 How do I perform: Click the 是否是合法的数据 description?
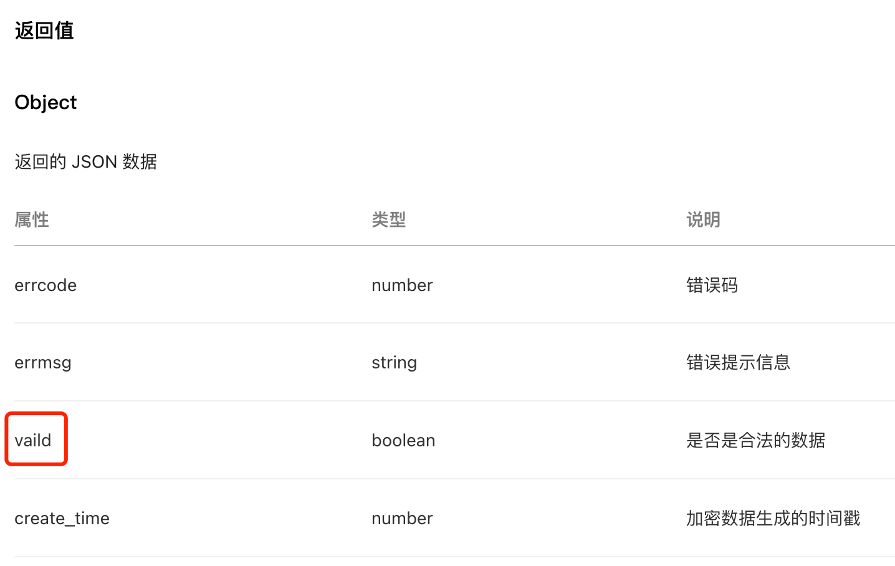pos(756,440)
